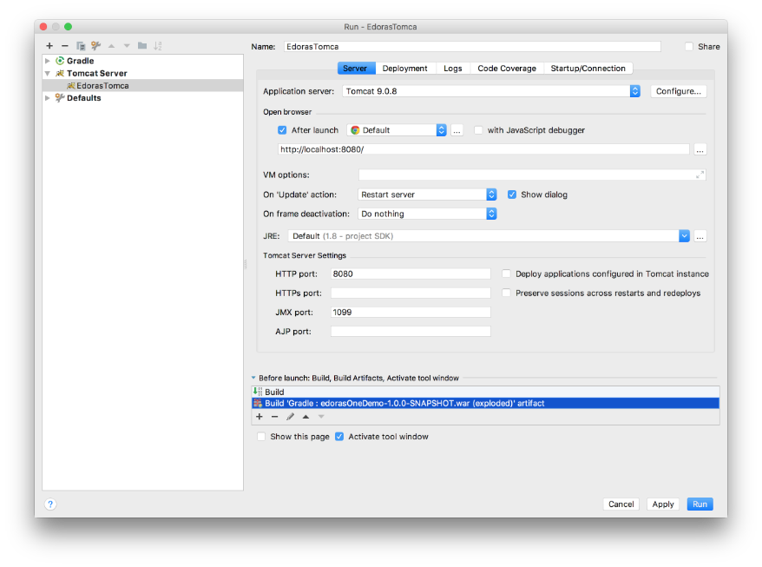Open the help question mark icon
The height and width of the screenshot is (567, 762).
click(50, 504)
